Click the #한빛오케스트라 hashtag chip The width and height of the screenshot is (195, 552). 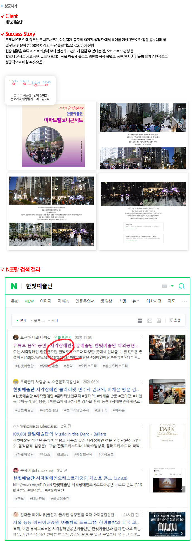115,366
